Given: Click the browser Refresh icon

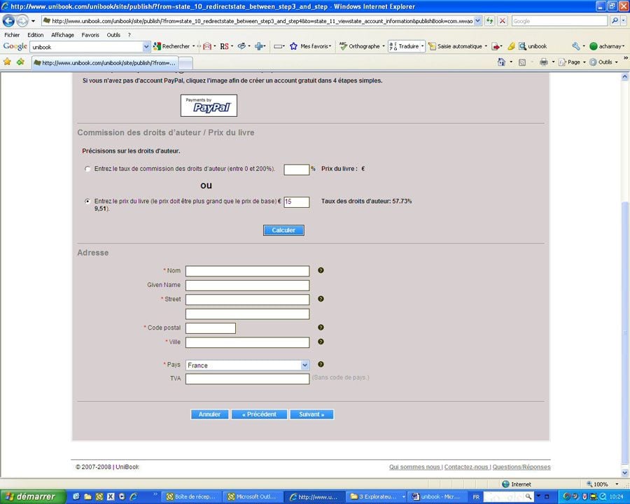Looking at the screenshot, I should pos(490,21).
